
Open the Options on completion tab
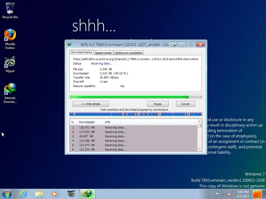coord(129,53)
